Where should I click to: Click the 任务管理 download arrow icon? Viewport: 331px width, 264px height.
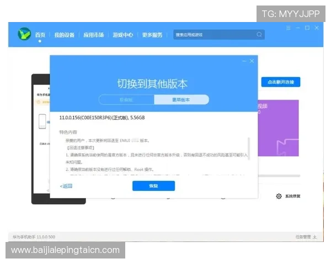coord(315,237)
